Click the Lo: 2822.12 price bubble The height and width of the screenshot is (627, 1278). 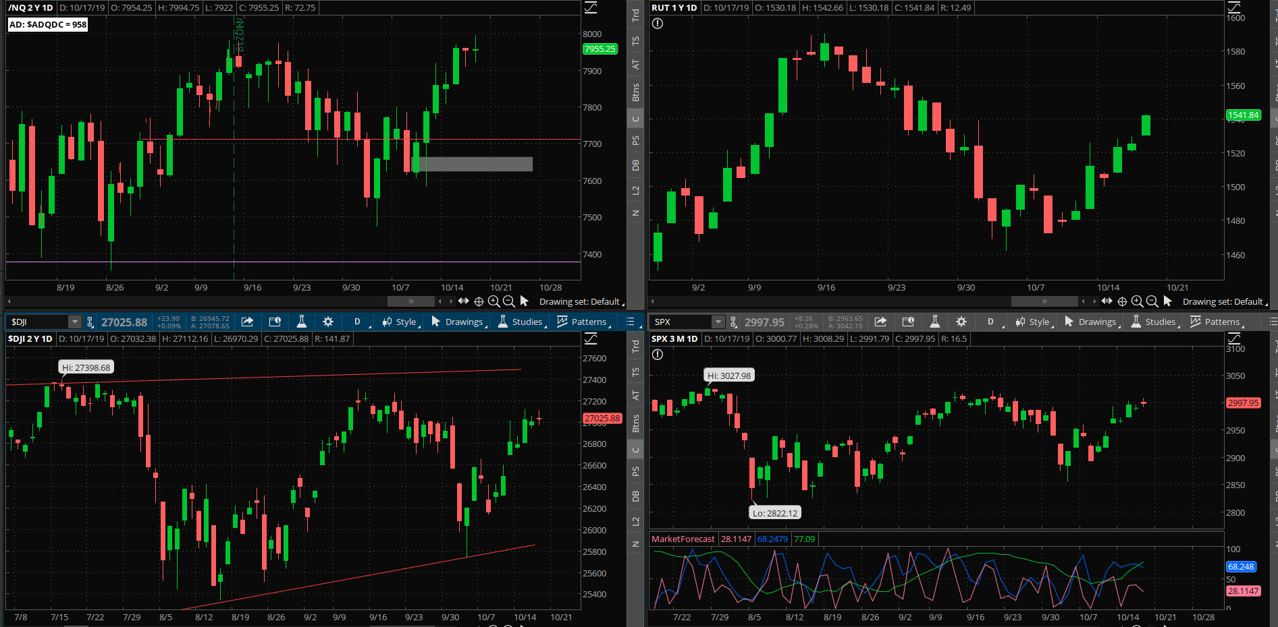click(x=775, y=513)
